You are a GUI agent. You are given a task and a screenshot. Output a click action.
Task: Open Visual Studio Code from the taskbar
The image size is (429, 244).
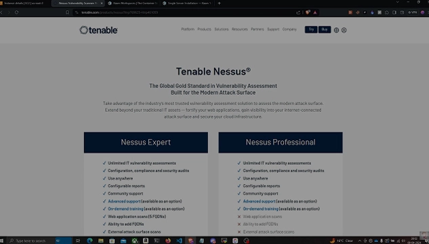tap(179, 241)
